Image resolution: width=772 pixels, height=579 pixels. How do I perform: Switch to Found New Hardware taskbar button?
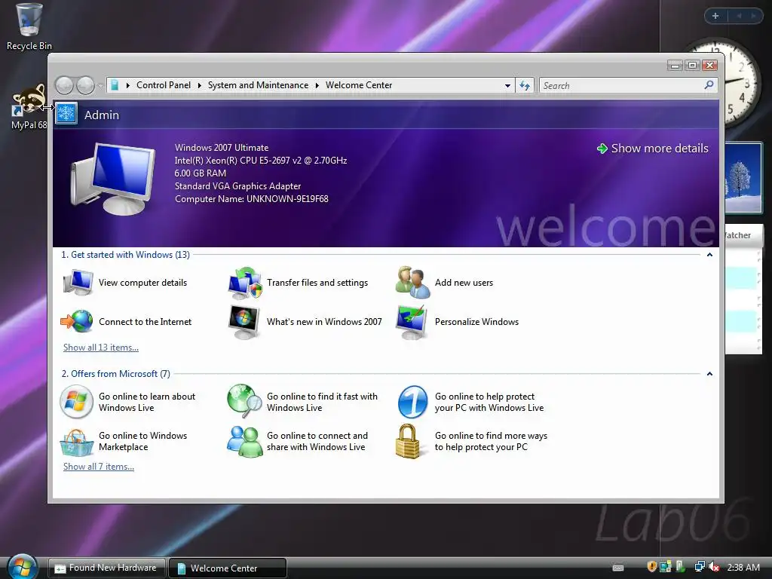click(x=107, y=568)
